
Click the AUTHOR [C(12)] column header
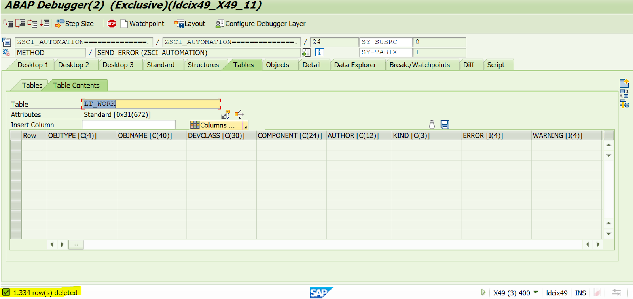(359, 135)
